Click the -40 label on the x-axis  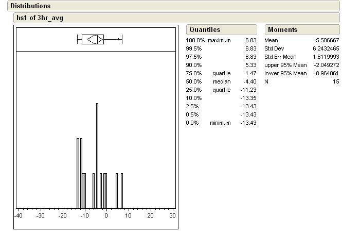pyautogui.click(x=19, y=215)
